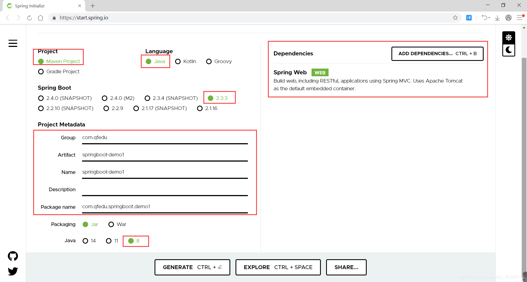Click the Add Dependencies button
This screenshot has width=527, height=282.
pyautogui.click(x=437, y=54)
